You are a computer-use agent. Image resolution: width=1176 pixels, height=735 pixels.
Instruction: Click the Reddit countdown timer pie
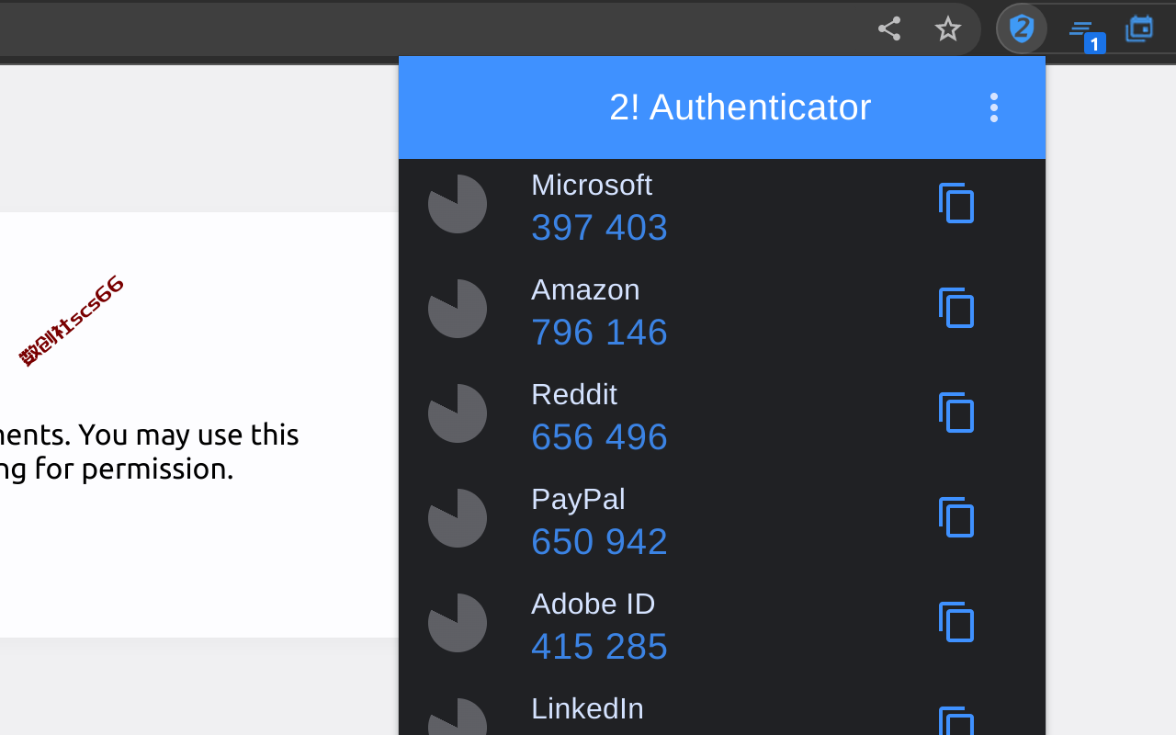458,413
